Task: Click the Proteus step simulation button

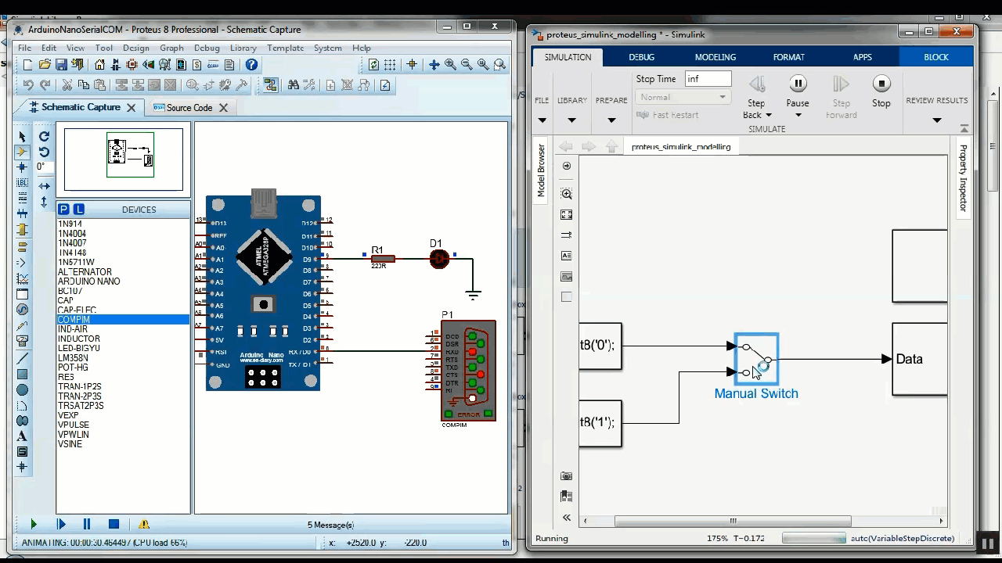Action: 61,524
